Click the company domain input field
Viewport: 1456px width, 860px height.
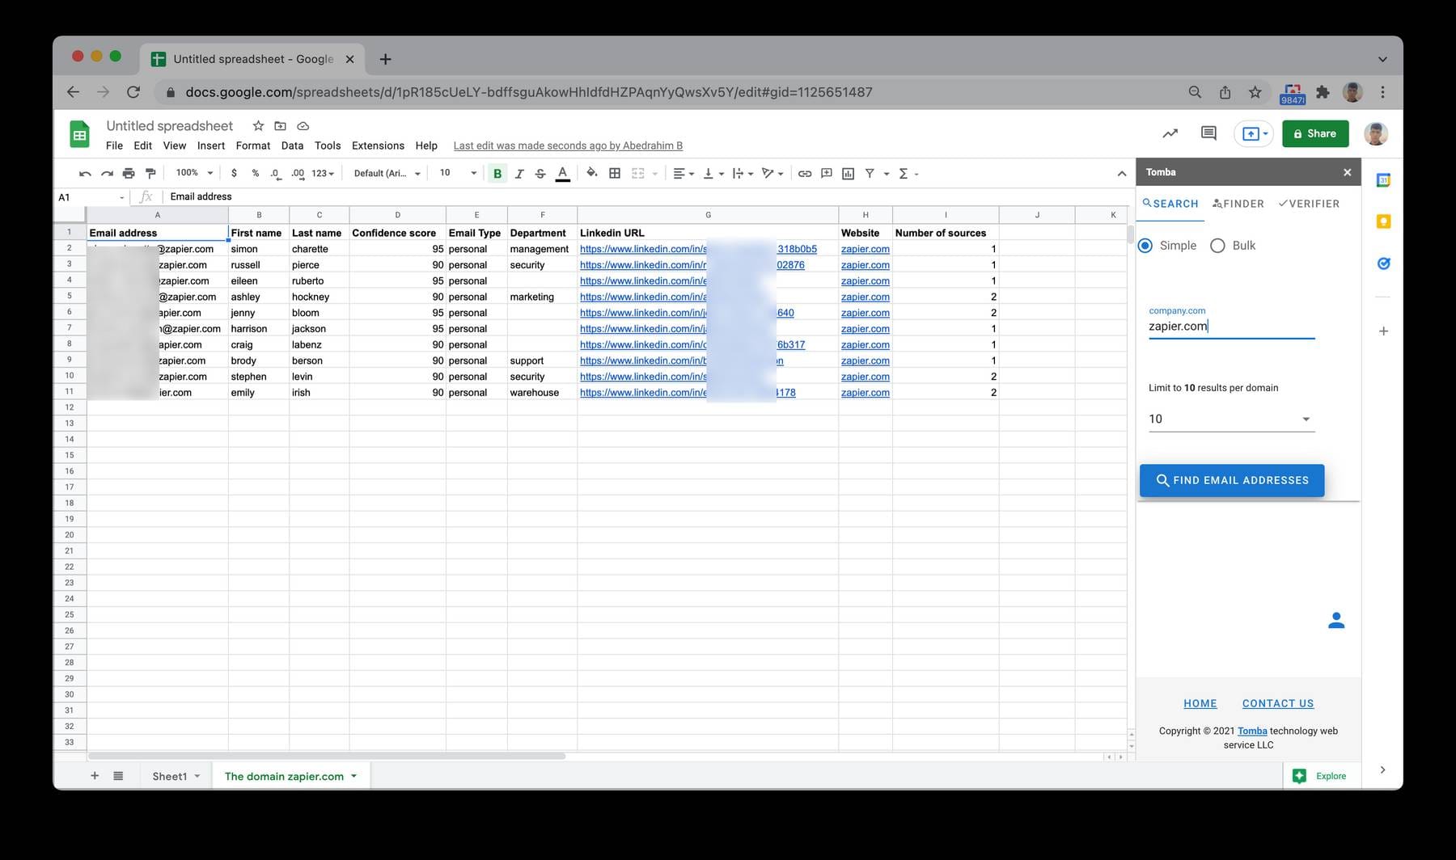pos(1231,327)
